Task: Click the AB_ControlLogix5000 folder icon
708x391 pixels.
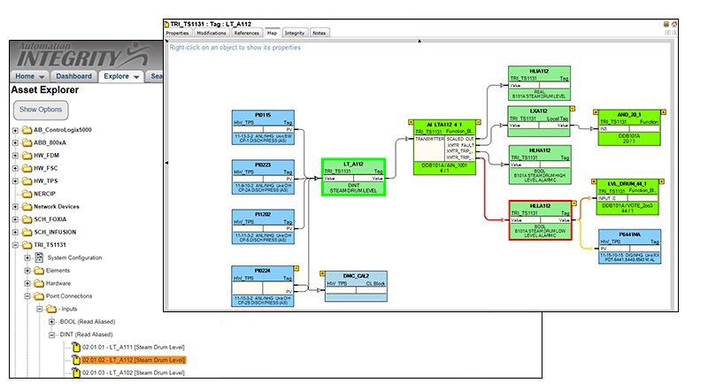Action: (27, 130)
